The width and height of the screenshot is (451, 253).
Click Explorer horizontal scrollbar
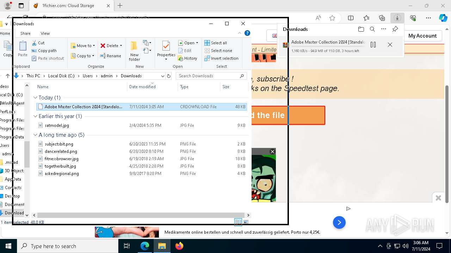click(141, 215)
